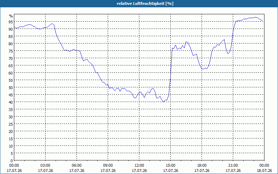Select the single-digit y-axis label "5"
278x174 pixels.
pyautogui.click(x=12, y=153)
